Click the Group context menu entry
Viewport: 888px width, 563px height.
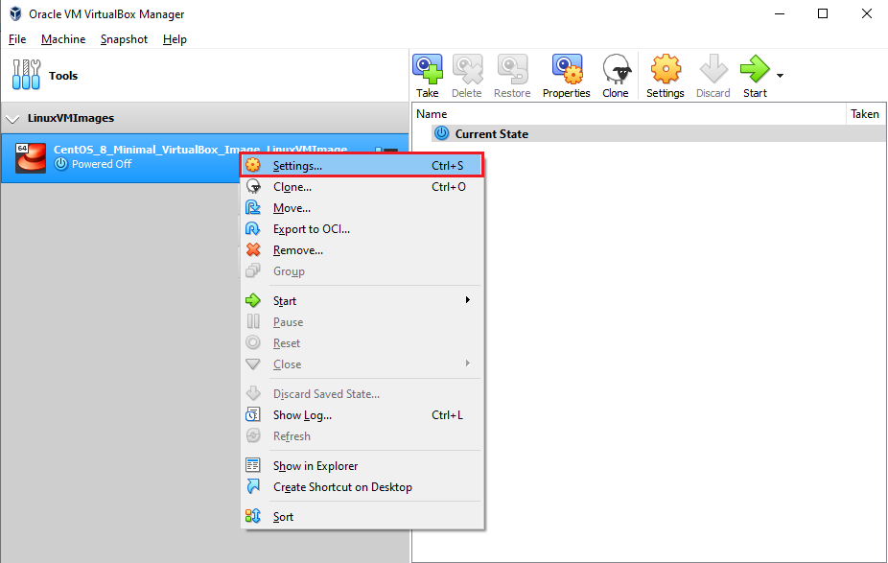[362, 271]
